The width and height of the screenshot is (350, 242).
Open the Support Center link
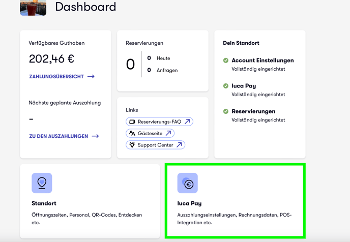click(155, 145)
